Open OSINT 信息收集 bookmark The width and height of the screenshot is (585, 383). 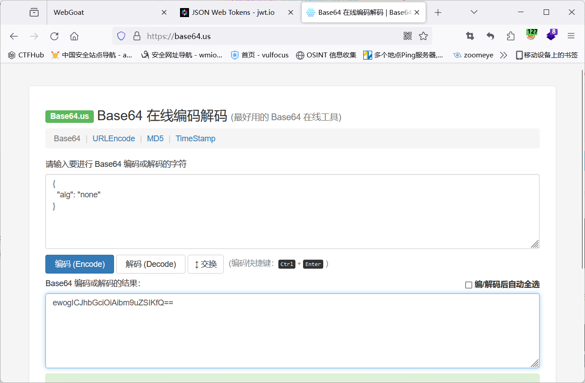(x=326, y=55)
